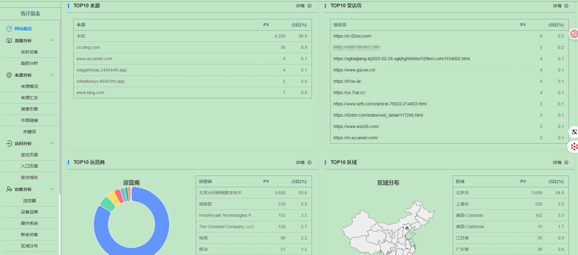Click arrow icon beside TOP10 来源 详情
The width and height of the screenshot is (578, 255).
[x=309, y=6]
